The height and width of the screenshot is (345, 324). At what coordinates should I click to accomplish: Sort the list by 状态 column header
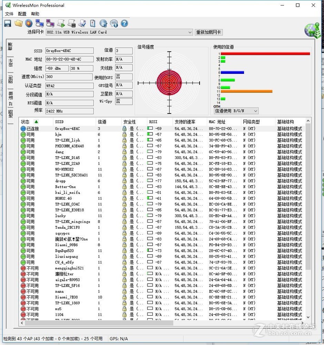[x=26, y=122]
